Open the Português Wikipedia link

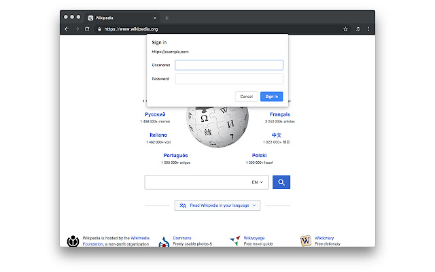175,156
